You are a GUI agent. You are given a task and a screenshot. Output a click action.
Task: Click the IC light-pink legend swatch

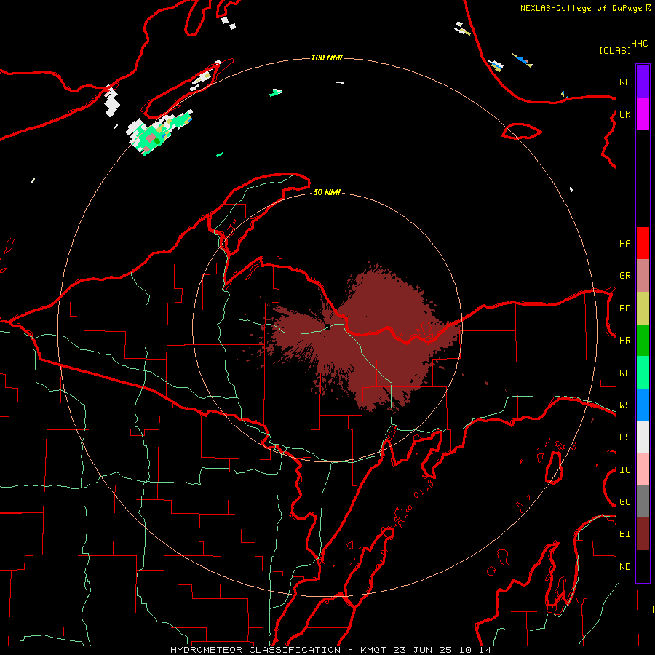point(643,469)
